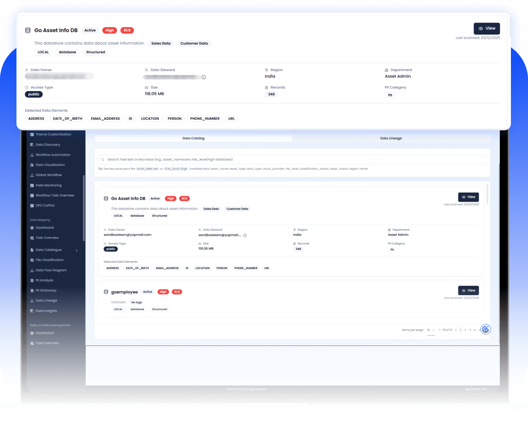
Task: Click database icon in enlarged Go Asset Info DB card
Action: coord(28,30)
